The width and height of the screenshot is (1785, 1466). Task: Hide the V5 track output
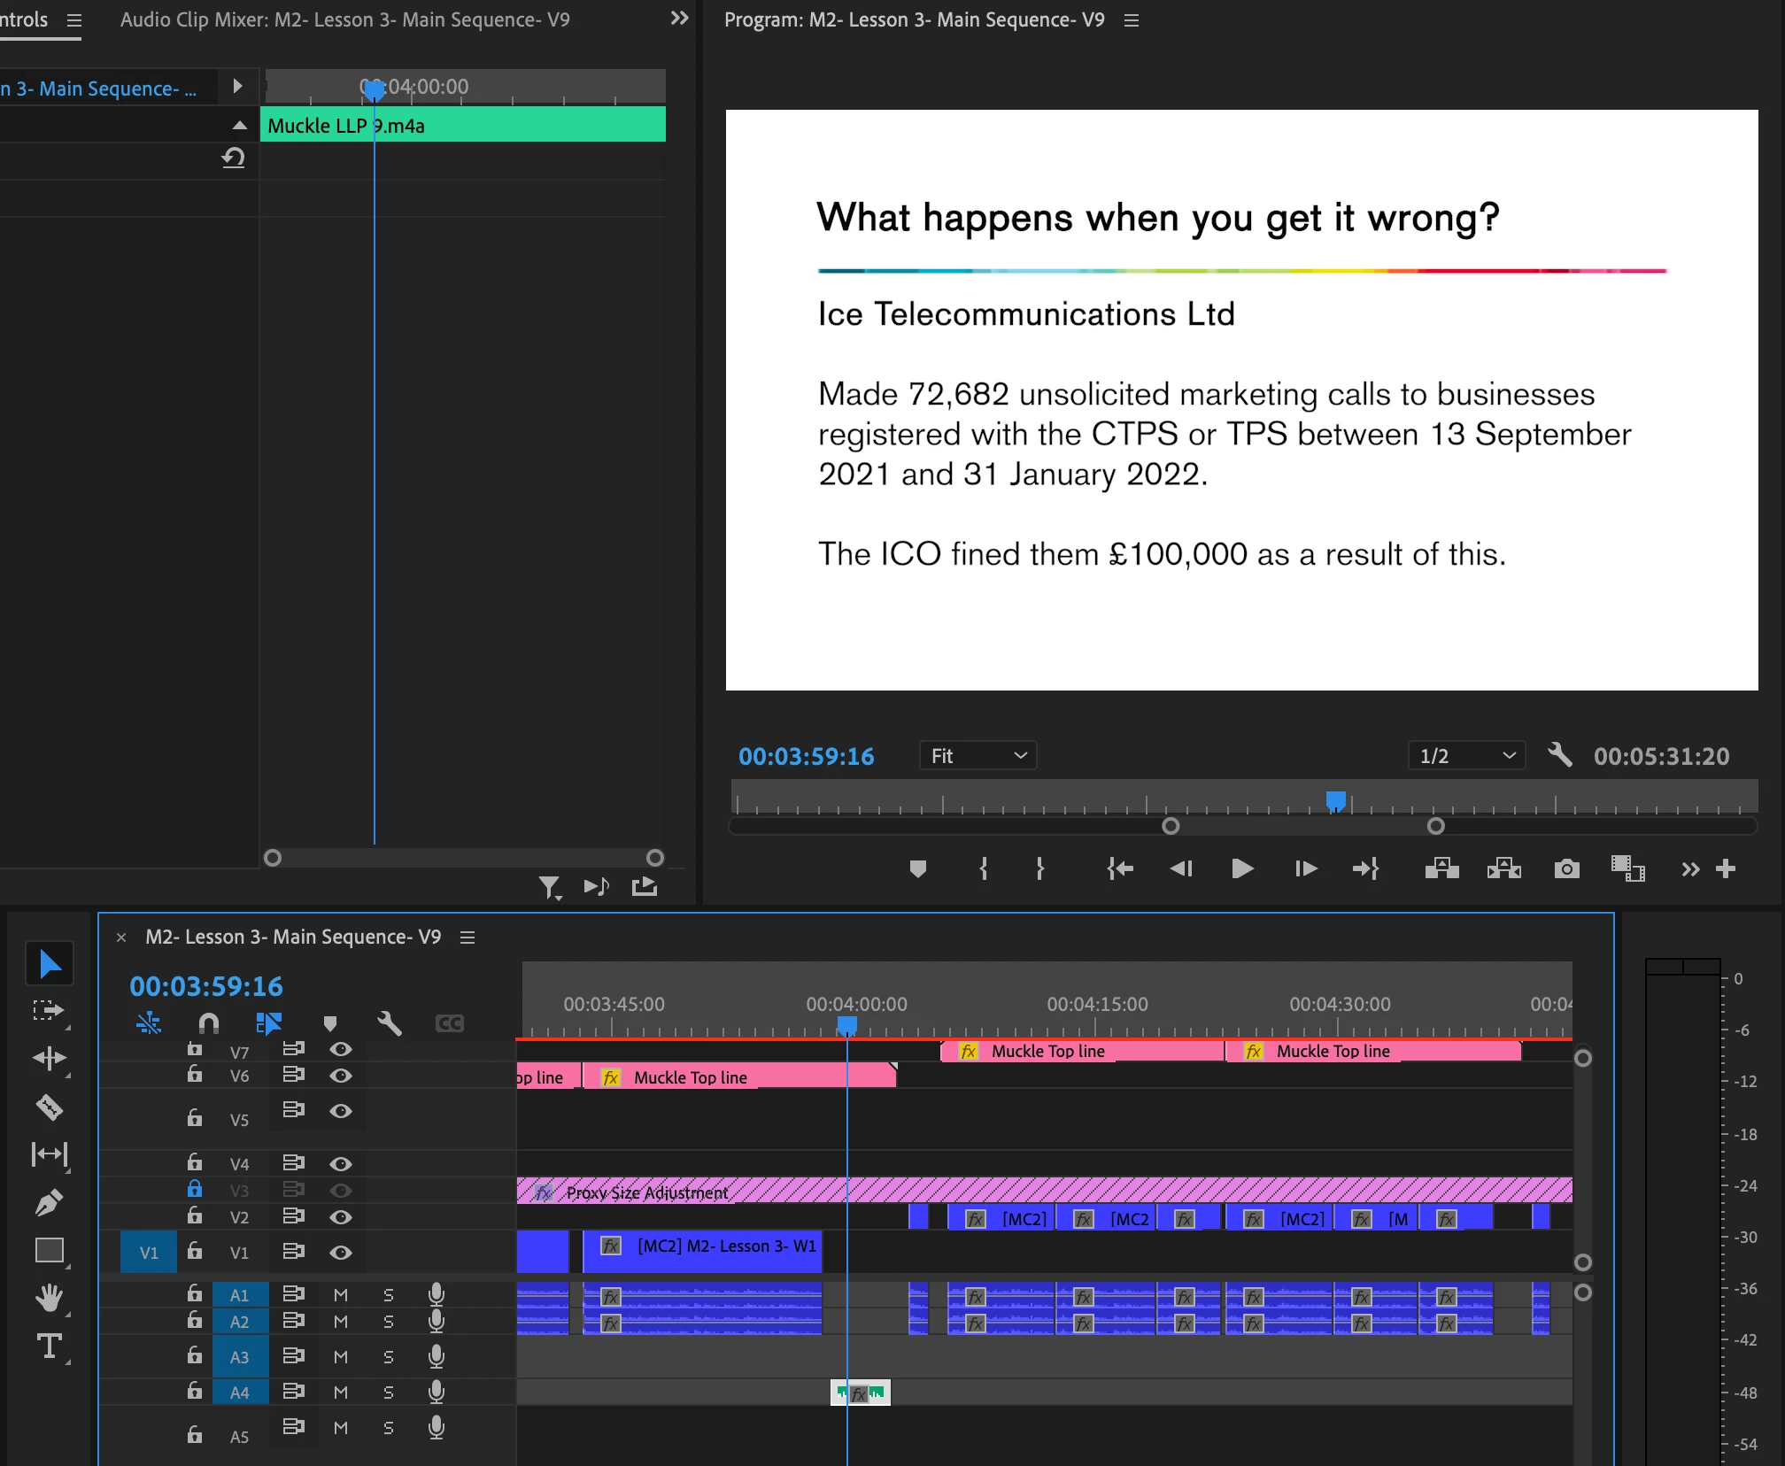click(x=341, y=1111)
